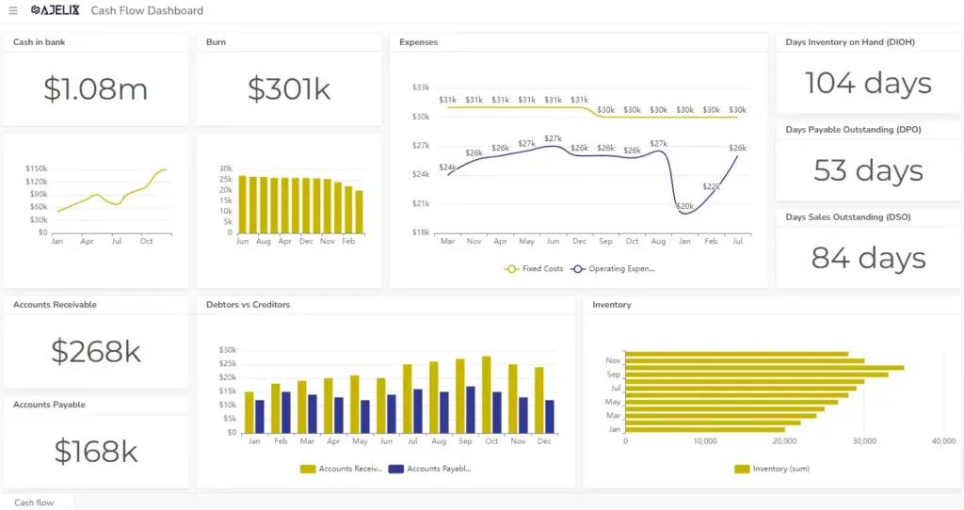
Task: Click the $1.08m cash in bank value
Action: [96, 89]
